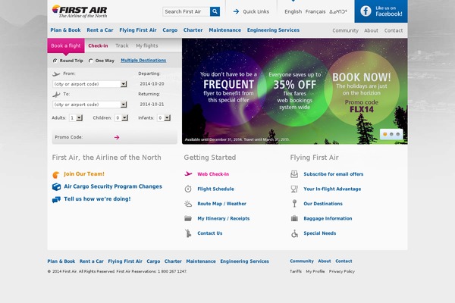Click the search magnifier button
The image size is (455, 303).
click(x=215, y=11)
